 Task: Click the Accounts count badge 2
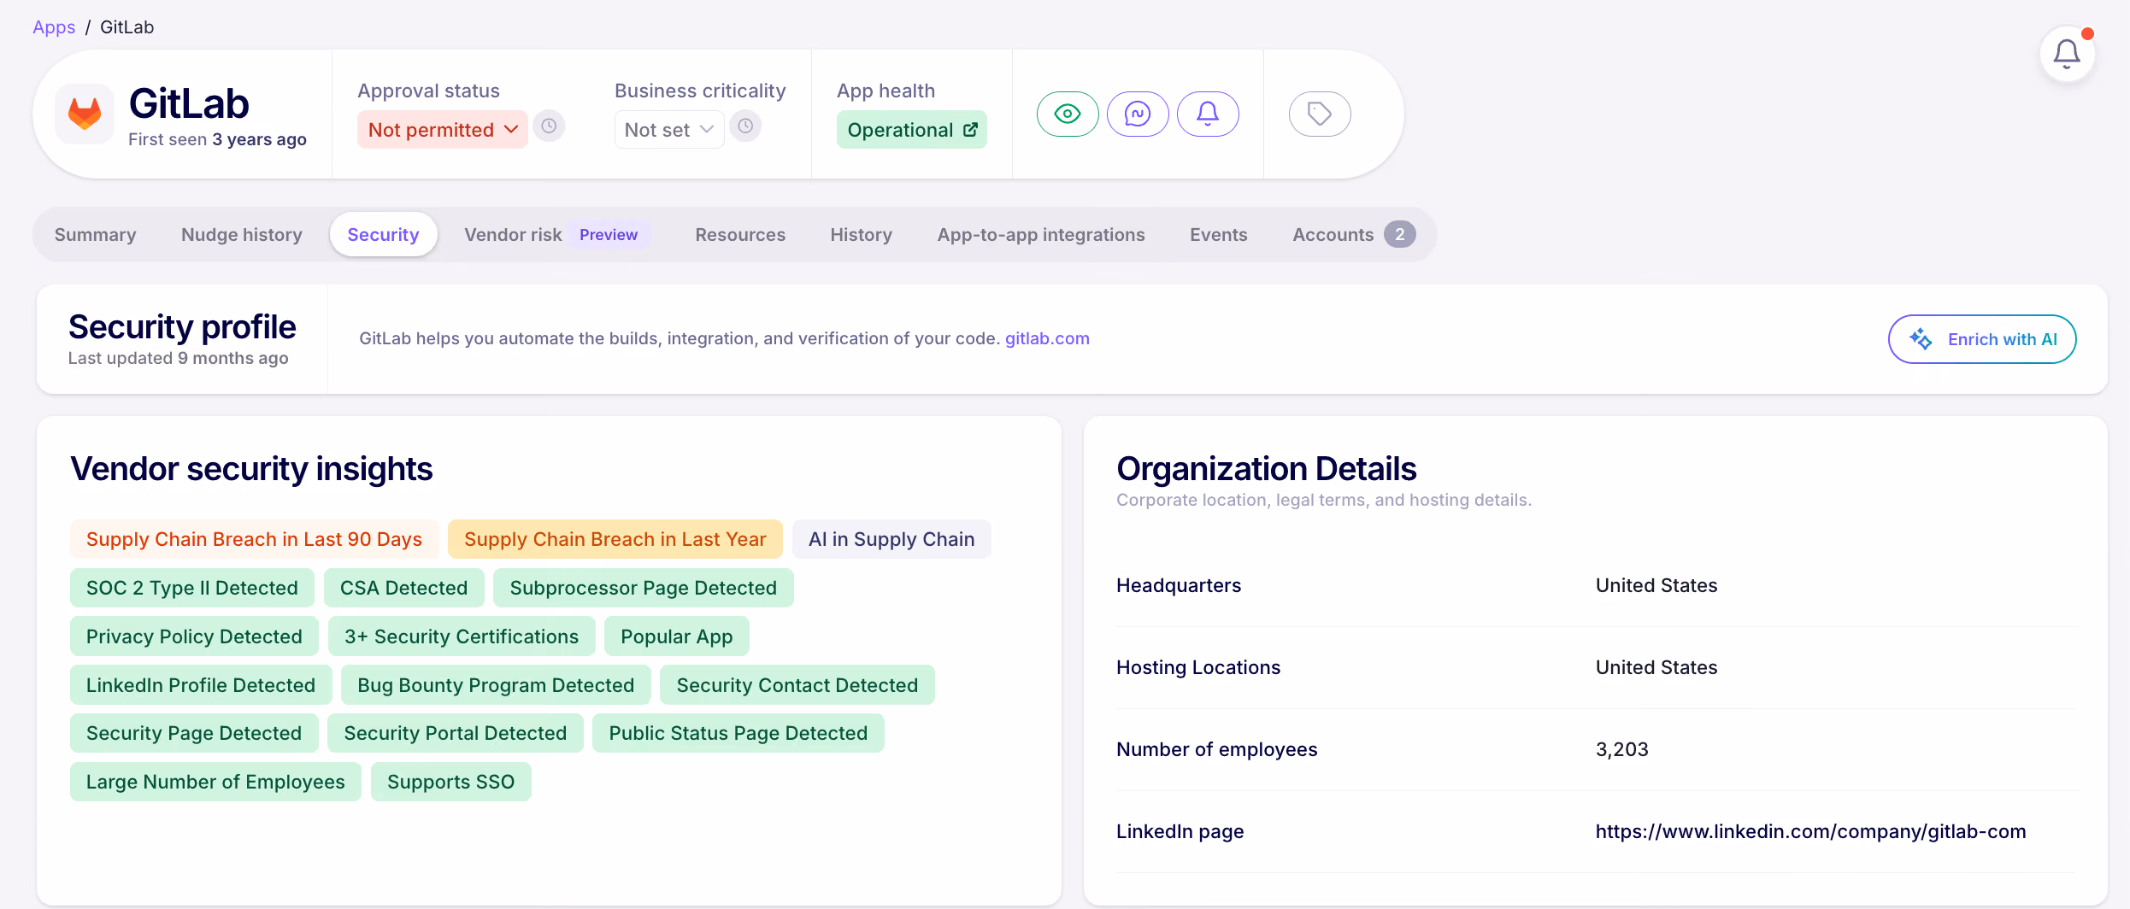(1400, 234)
